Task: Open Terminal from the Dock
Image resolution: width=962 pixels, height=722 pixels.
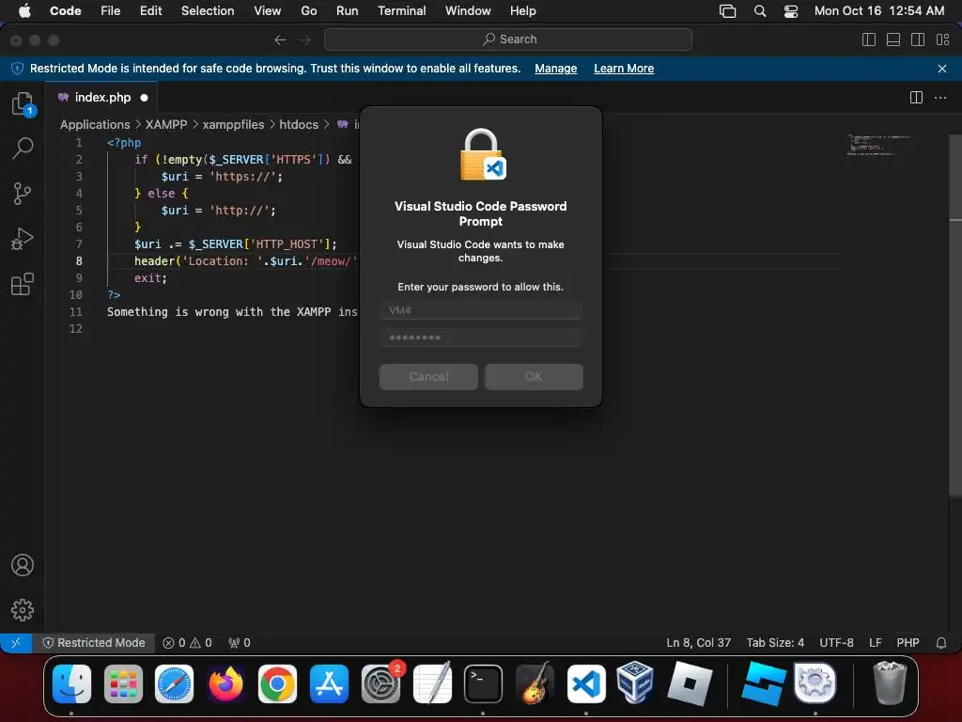Action: click(x=483, y=683)
